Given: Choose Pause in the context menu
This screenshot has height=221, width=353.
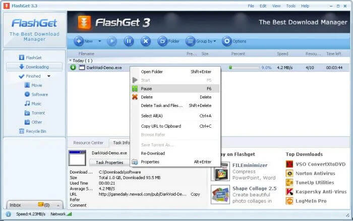Looking at the screenshot, I should pyautogui.click(x=175, y=88).
